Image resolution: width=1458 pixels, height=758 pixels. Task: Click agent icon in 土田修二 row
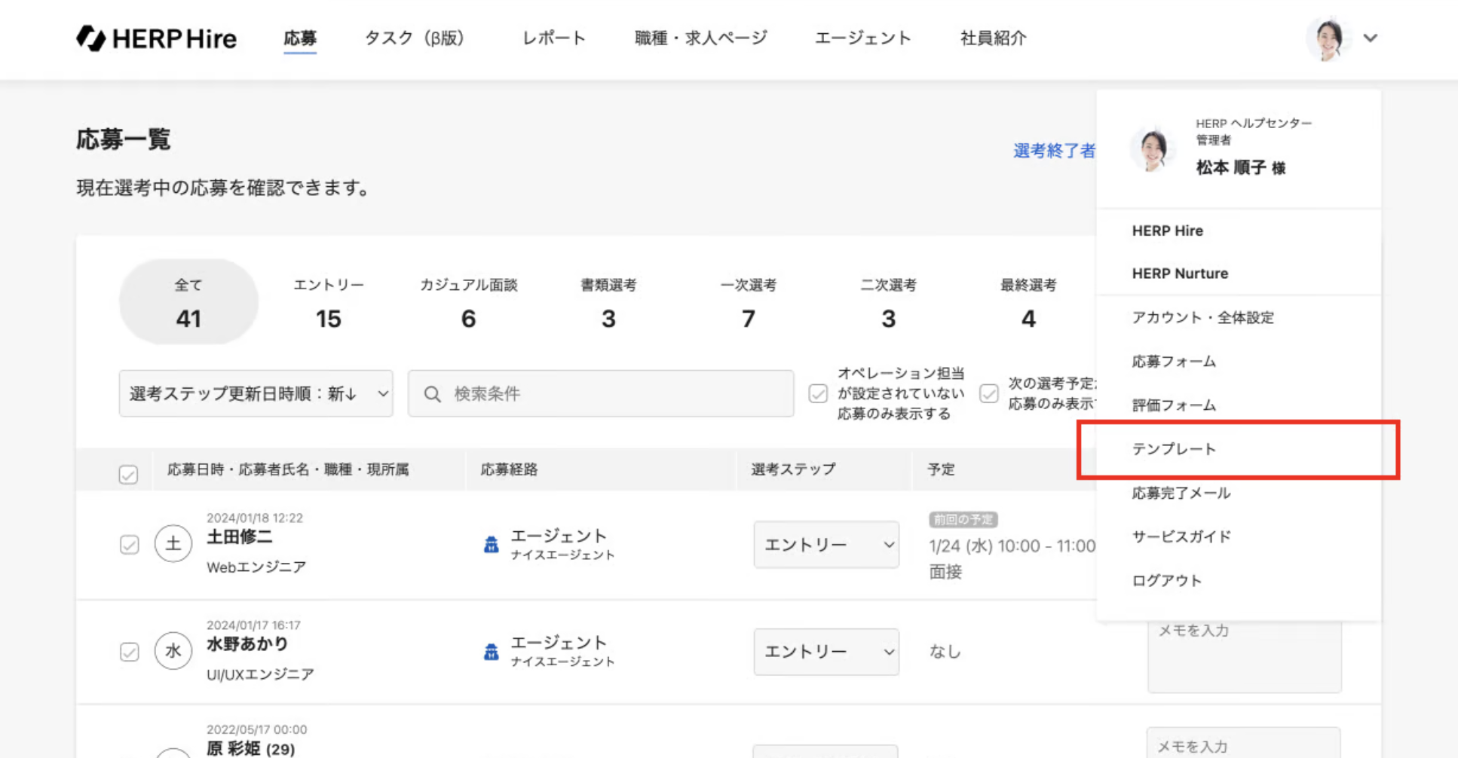point(491,544)
